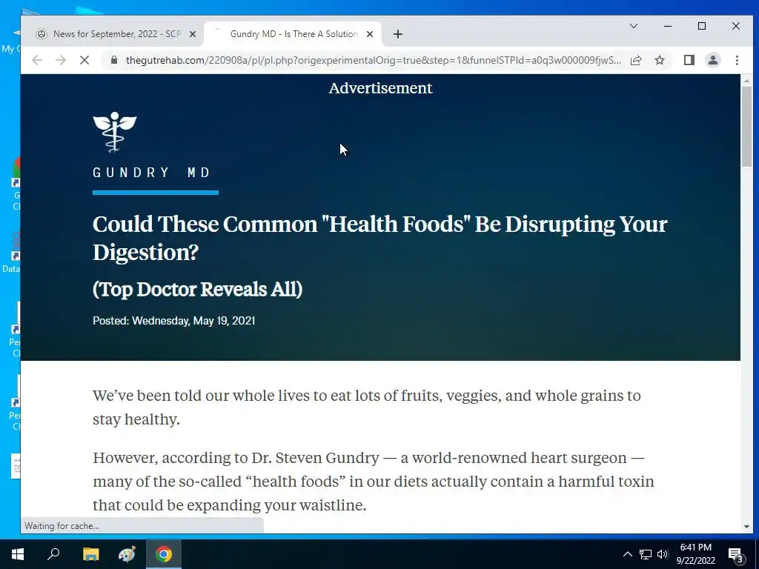The image size is (759, 569).
Task: Go back to previous page
Action: click(37, 60)
